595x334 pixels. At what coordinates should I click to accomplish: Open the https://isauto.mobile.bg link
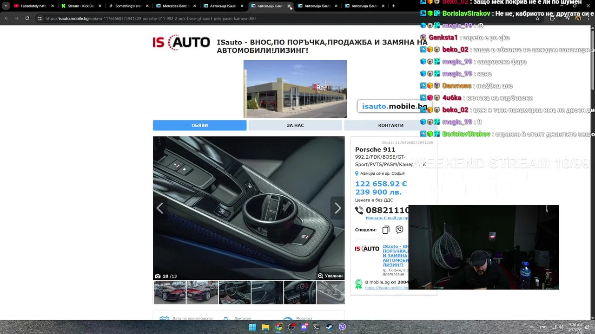click(386, 288)
